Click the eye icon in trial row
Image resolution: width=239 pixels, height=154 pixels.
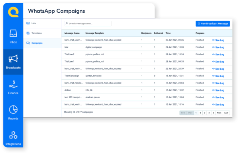pyautogui.click(x=213, y=47)
